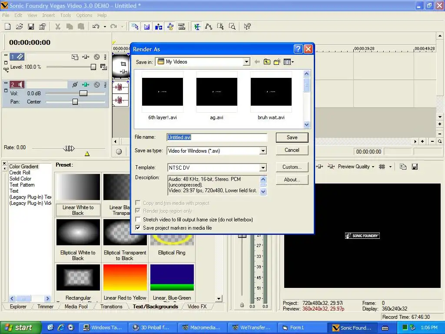The height and width of the screenshot is (334, 445).
Task: Select Credit Roll in generator list
Action: [x=20, y=173]
